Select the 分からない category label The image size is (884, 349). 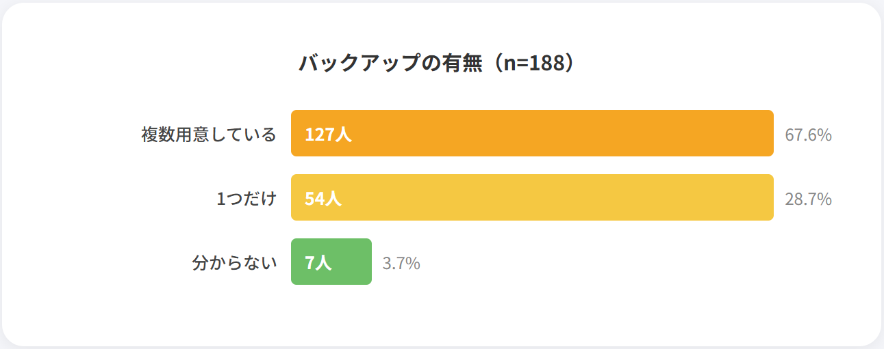pyautogui.click(x=234, y=263)
